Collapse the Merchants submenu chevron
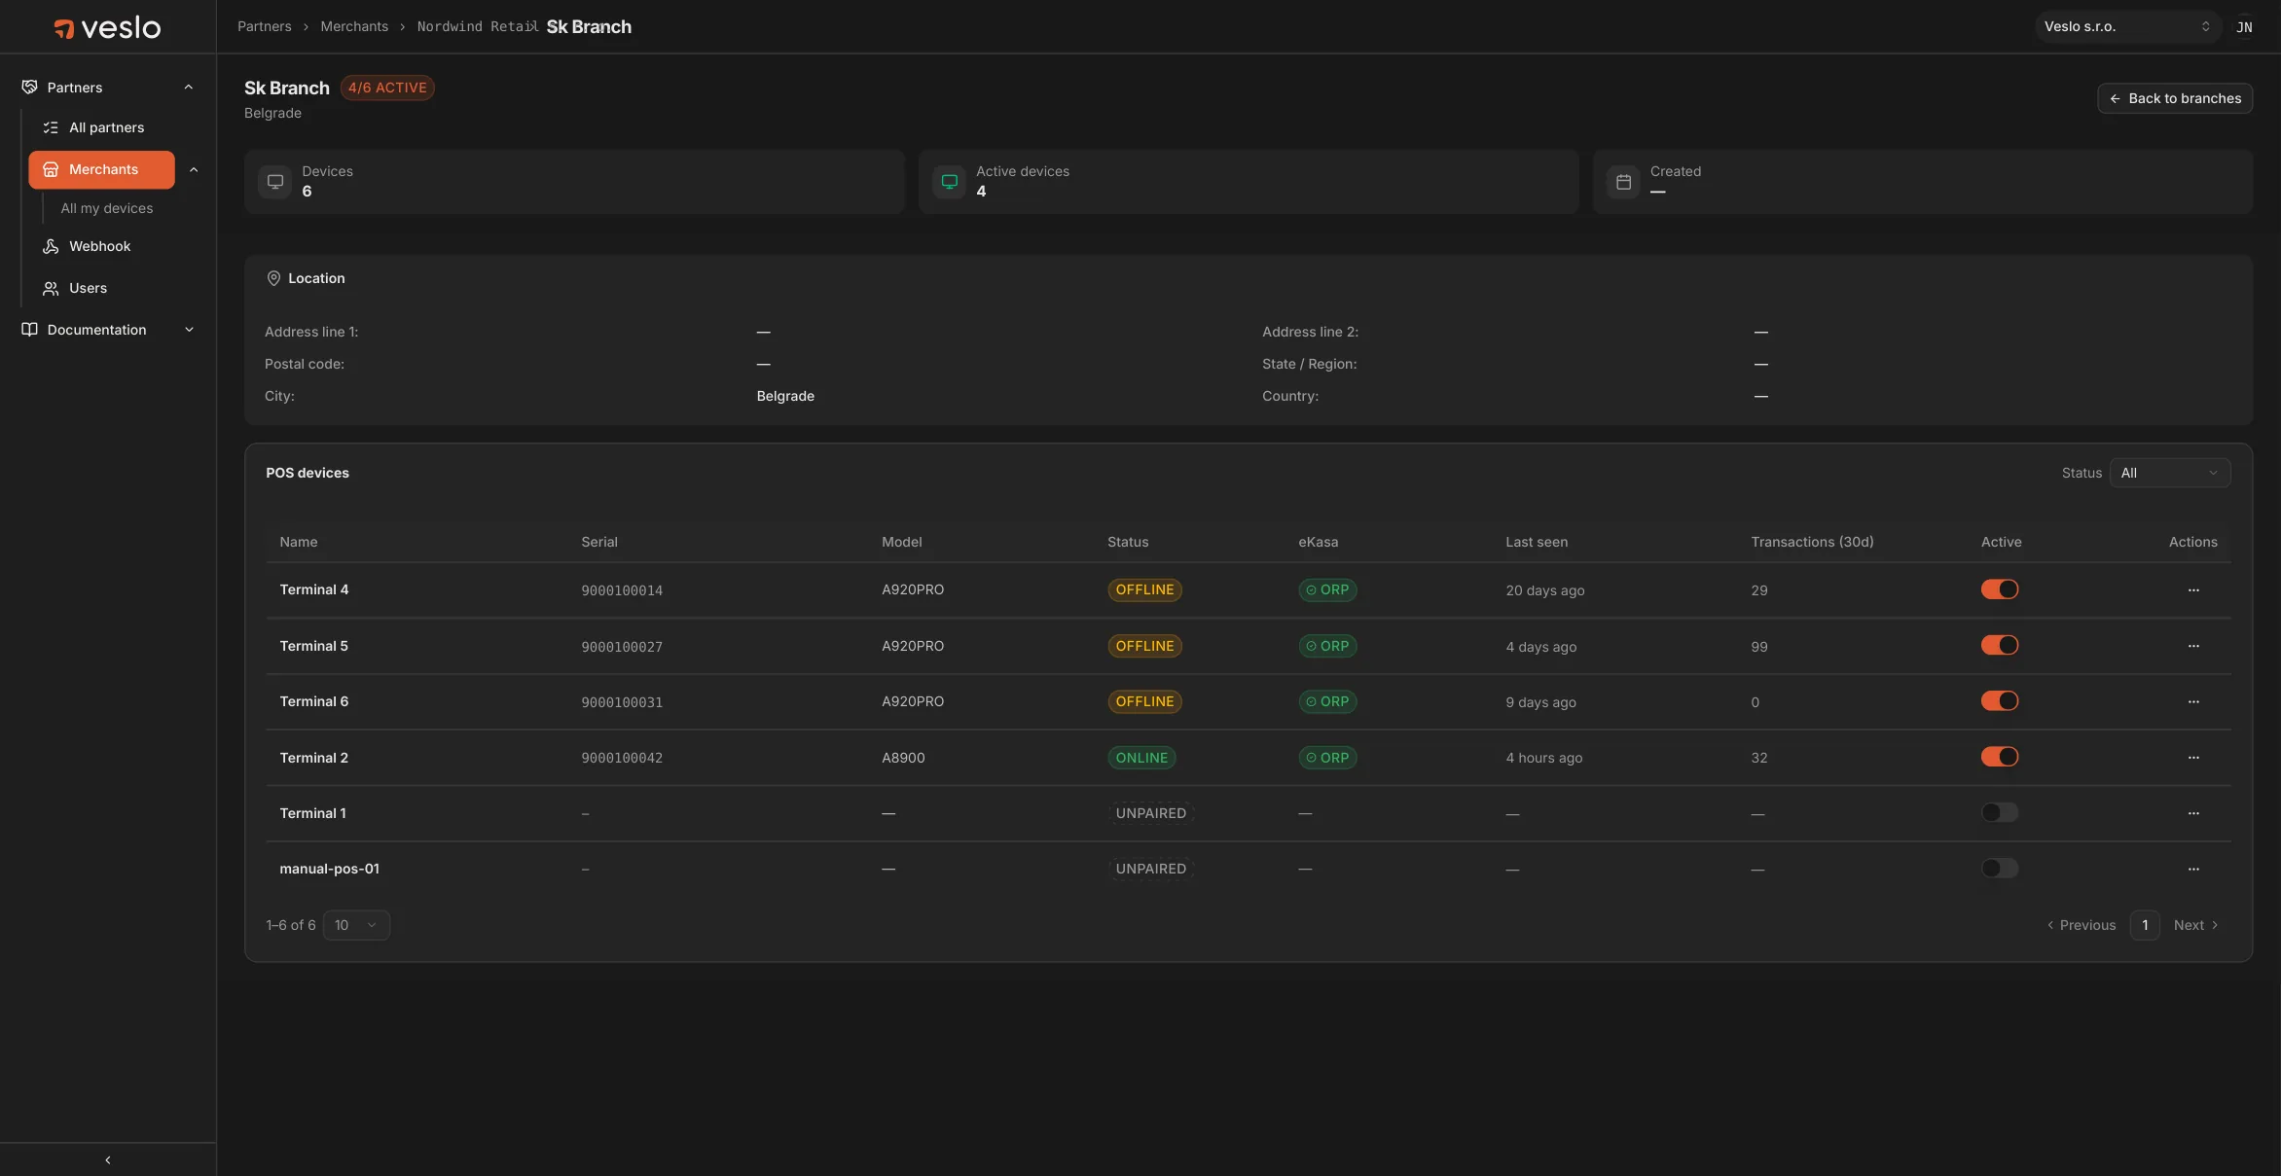This screenshot has height=1176, width=2281. click(194, 169)
